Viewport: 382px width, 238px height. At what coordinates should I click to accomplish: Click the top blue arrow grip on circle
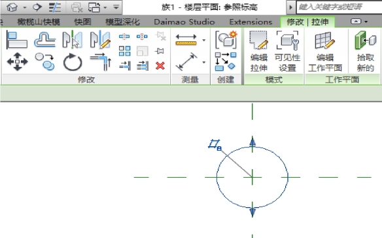pyautogui.click(x=252, y=142)
